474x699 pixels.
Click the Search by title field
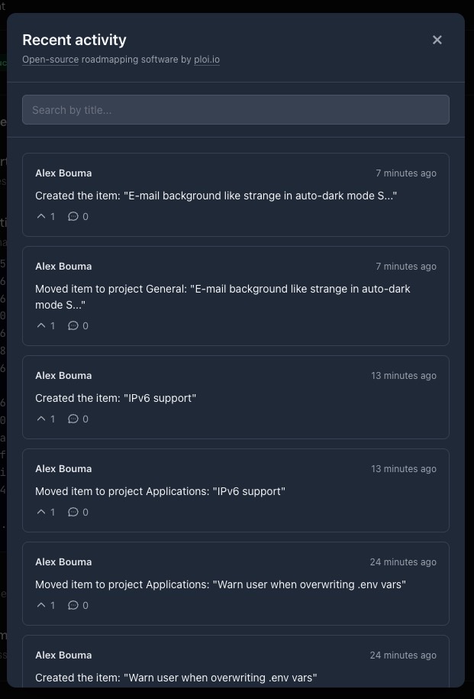coord(235,110)
